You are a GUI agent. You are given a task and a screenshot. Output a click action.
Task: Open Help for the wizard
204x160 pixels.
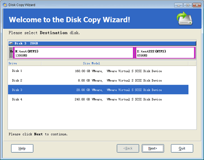(22, 148)
